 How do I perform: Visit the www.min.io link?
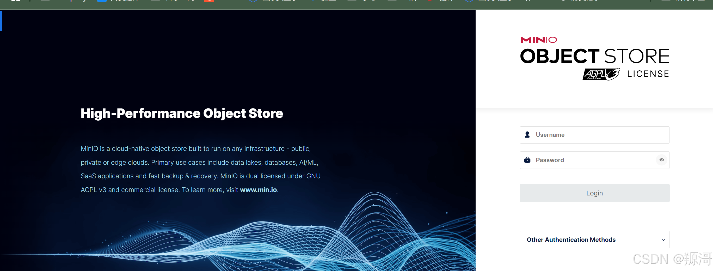[259, 190]
